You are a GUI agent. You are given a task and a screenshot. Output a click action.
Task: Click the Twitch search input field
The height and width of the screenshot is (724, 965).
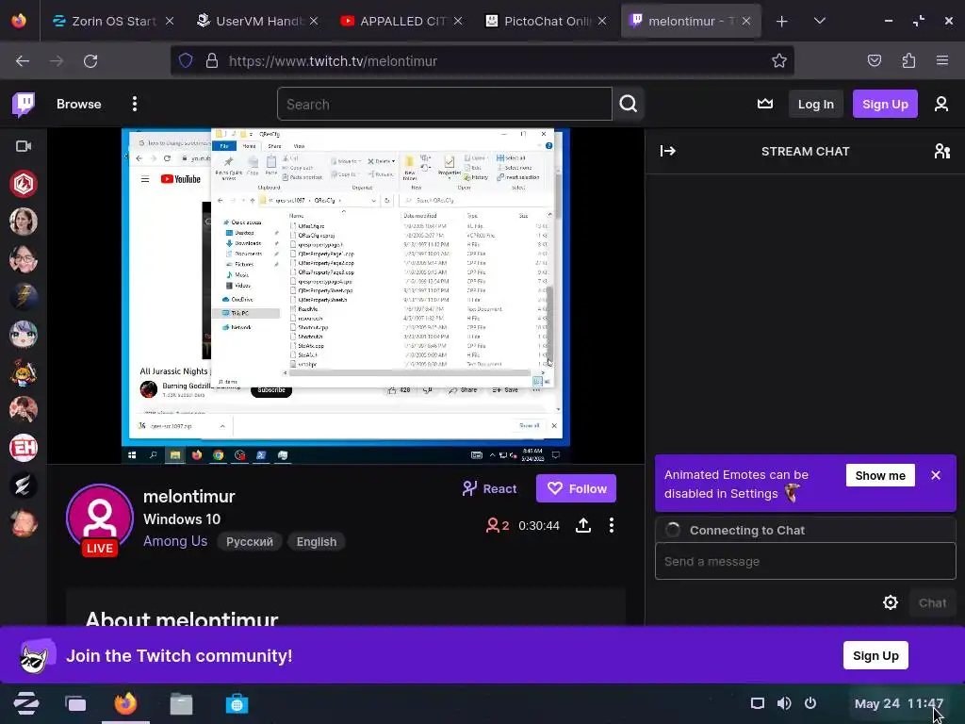[445, 104]
